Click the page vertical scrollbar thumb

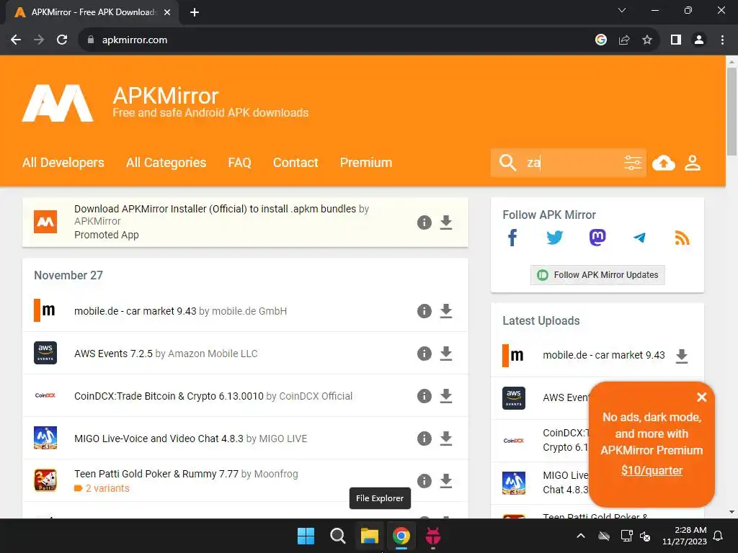732,111
